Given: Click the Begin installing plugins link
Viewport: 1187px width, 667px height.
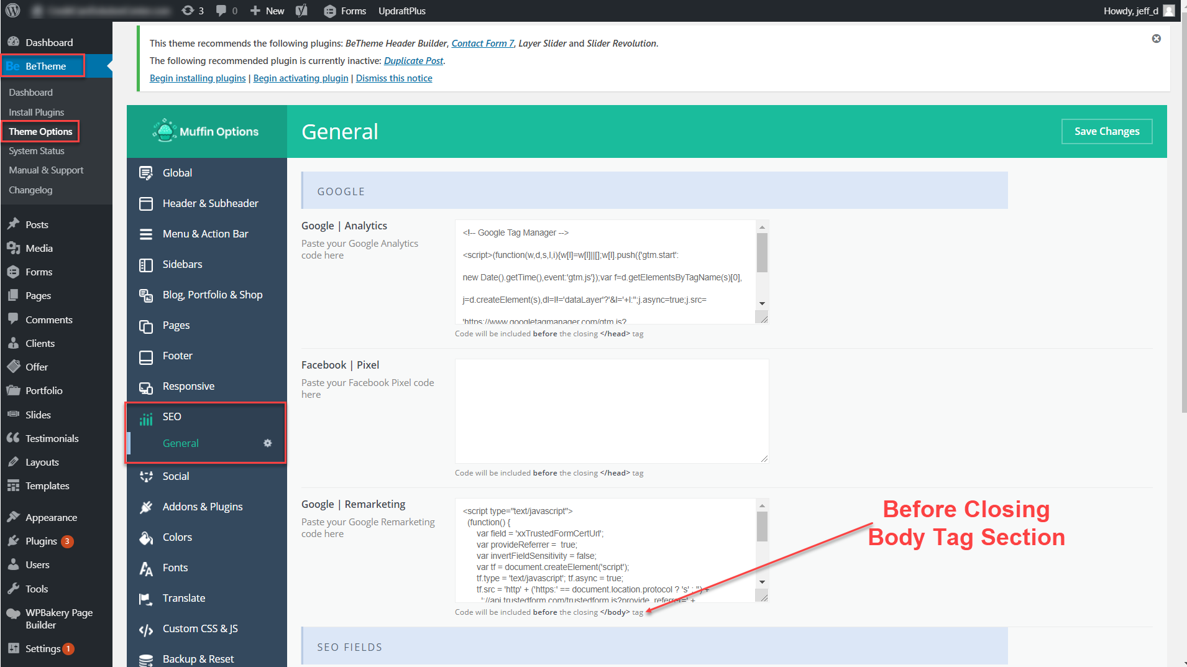Looking at the screenshot, I should click(x=198, y=78).
